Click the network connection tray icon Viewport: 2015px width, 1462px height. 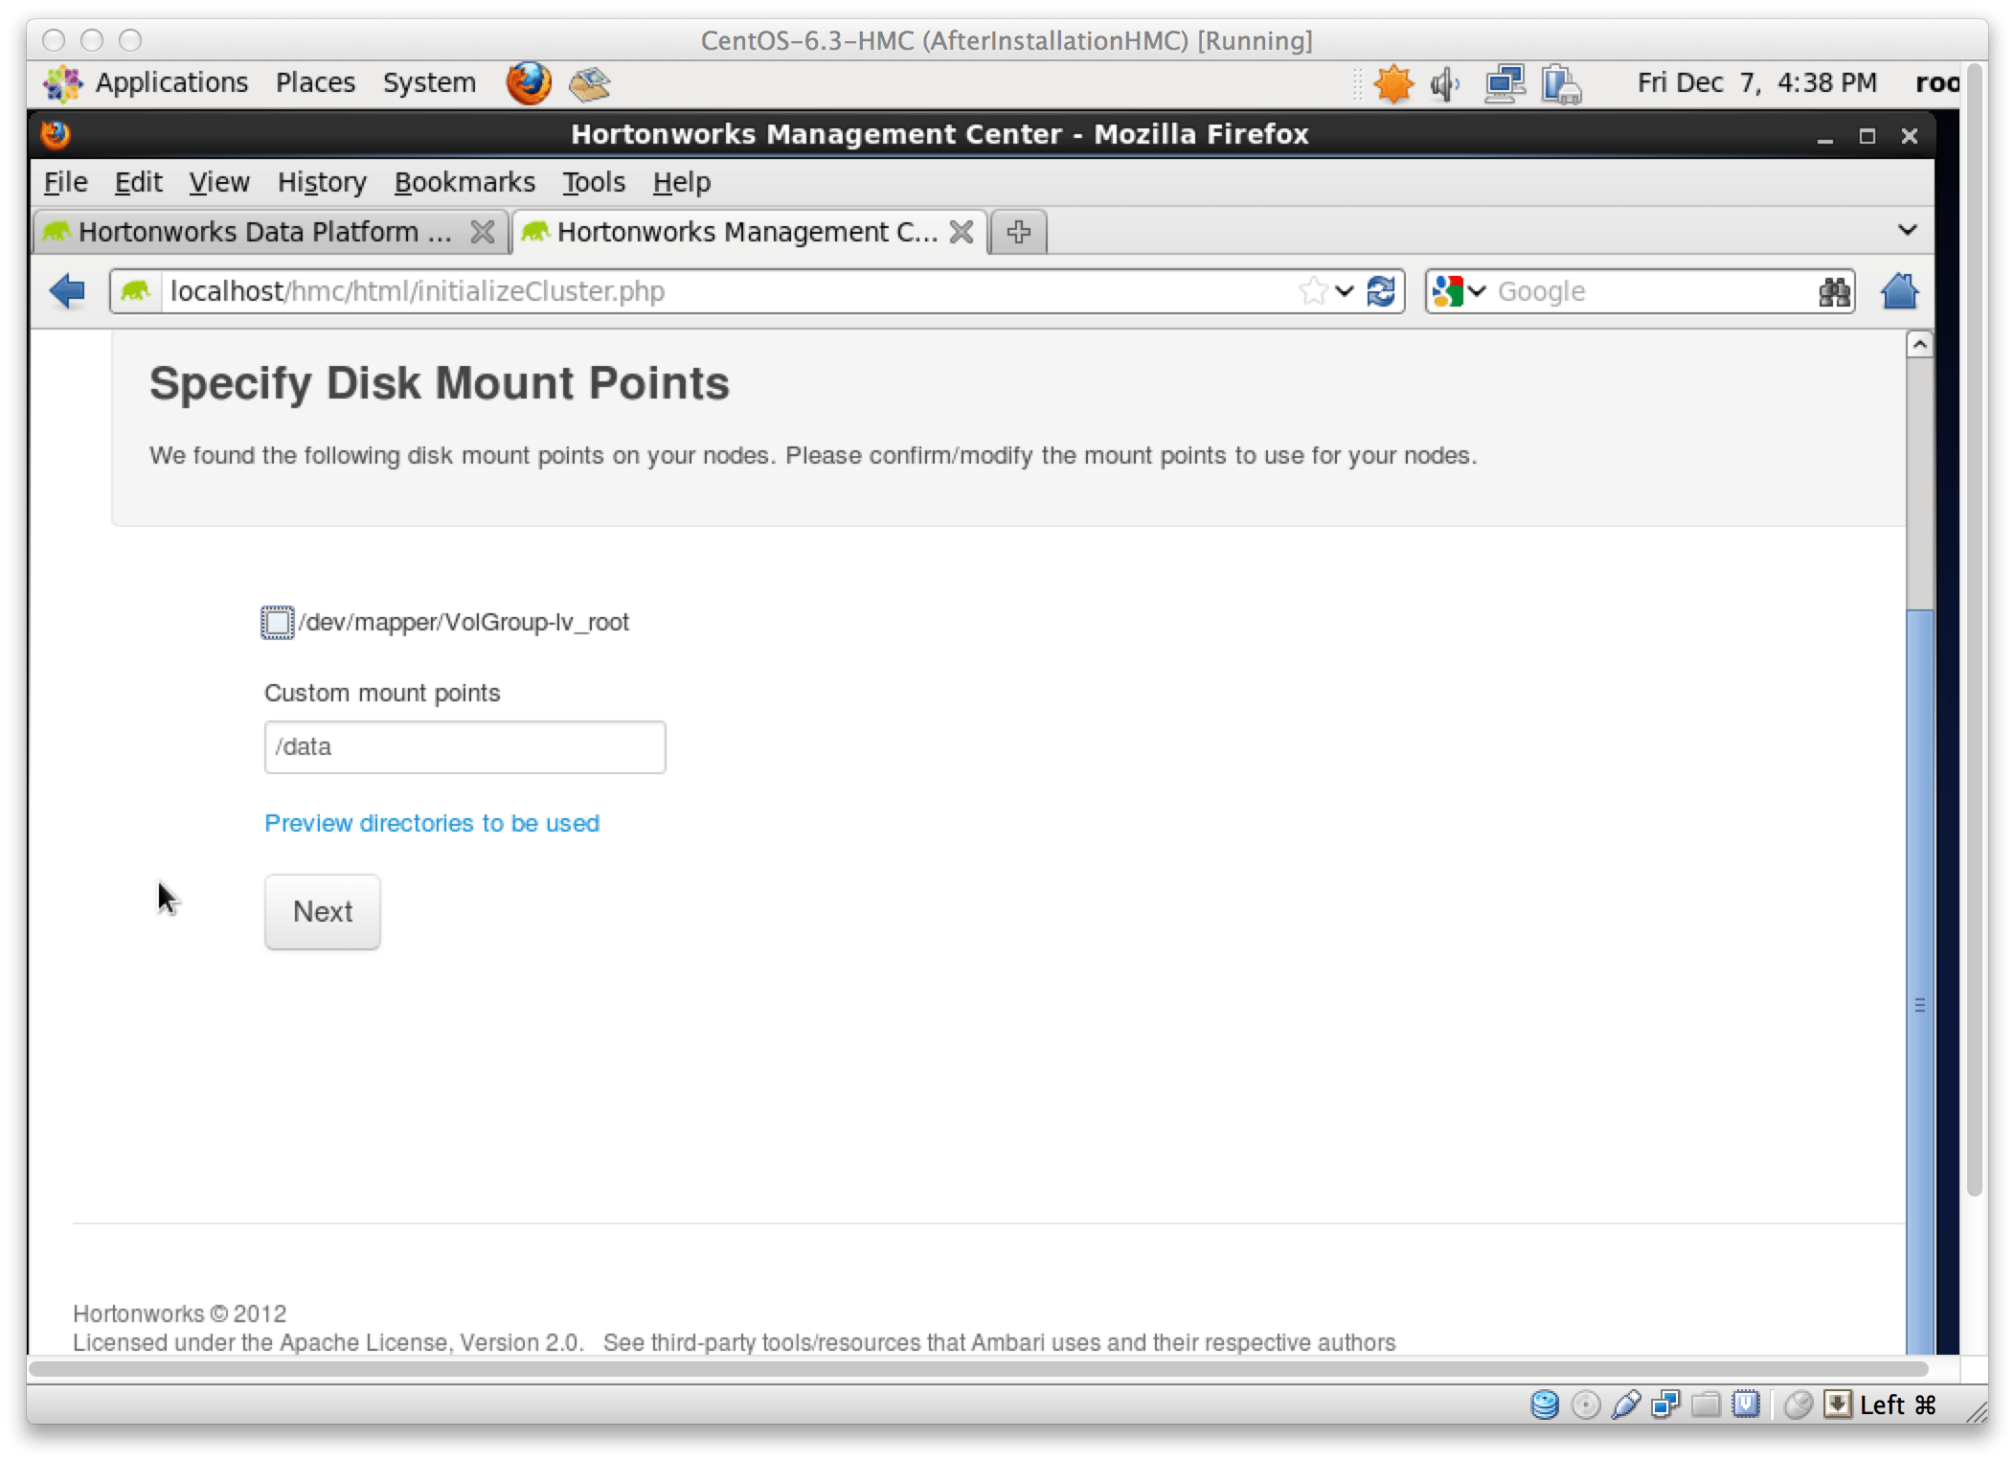coord(1505,84)
